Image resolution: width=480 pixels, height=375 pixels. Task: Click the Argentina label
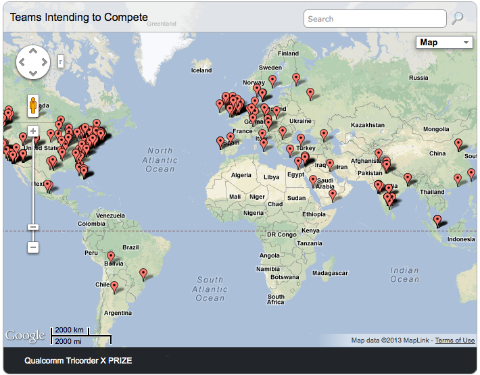(118, 313)
